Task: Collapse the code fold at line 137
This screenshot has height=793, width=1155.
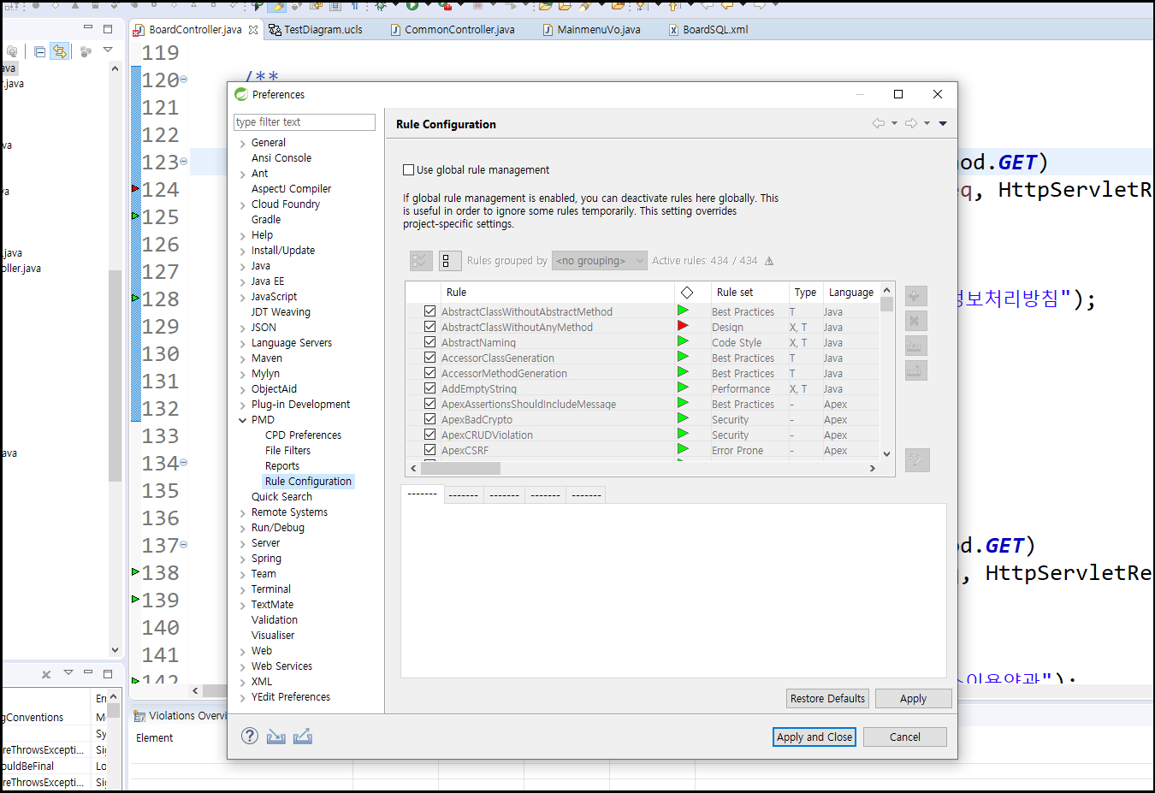Action: (x=183, y=545)
